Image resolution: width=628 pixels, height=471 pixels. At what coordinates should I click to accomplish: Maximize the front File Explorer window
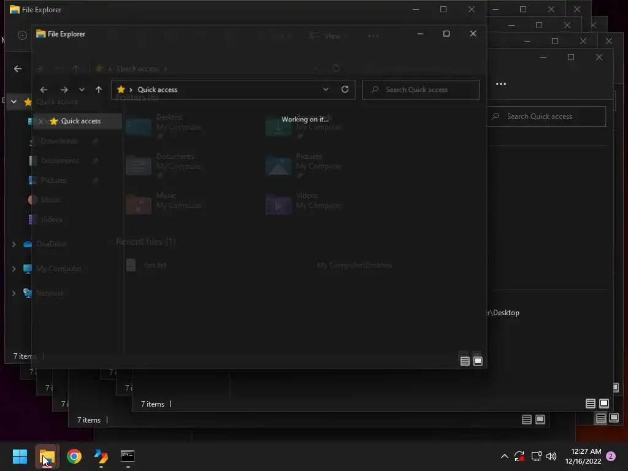(446, 34)
